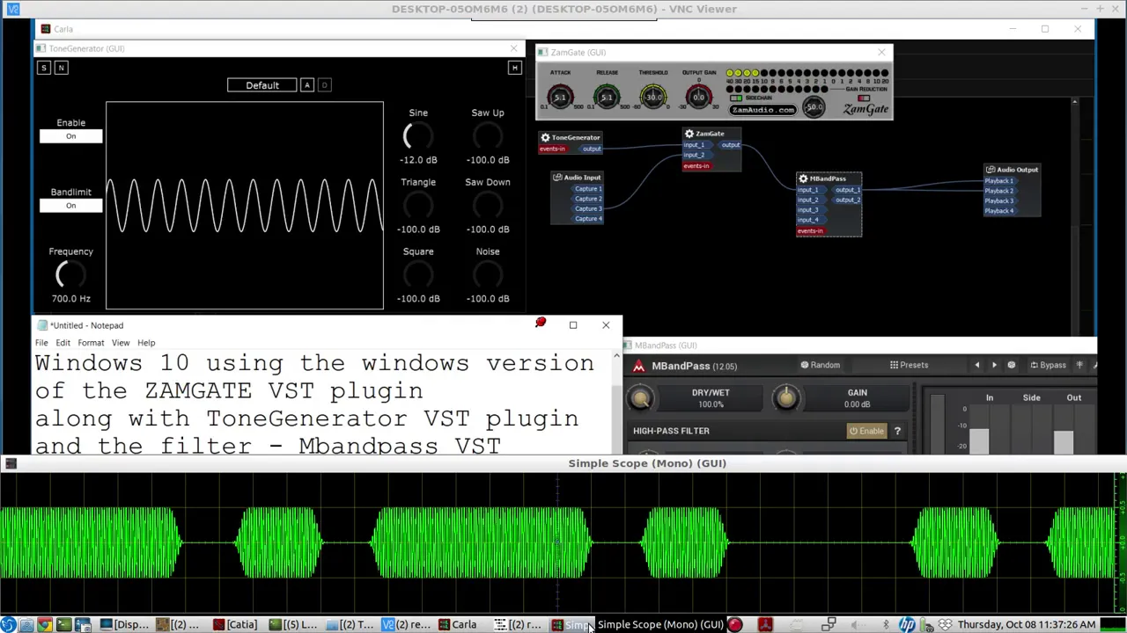The height and width of the screenshot is (633, 1127).
Task: Click random preset dice icon in MBandPass
Action: tap(1011, 365)
